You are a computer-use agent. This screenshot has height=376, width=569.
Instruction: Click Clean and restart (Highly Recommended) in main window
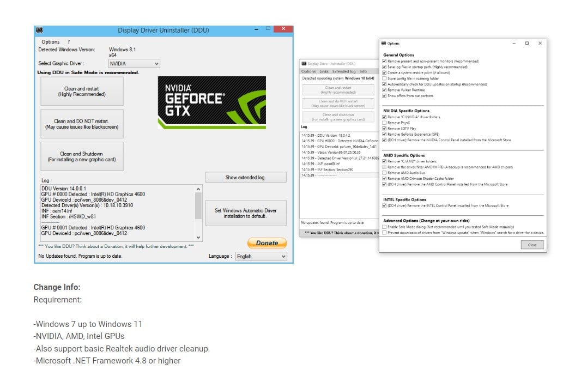(82, 92)
